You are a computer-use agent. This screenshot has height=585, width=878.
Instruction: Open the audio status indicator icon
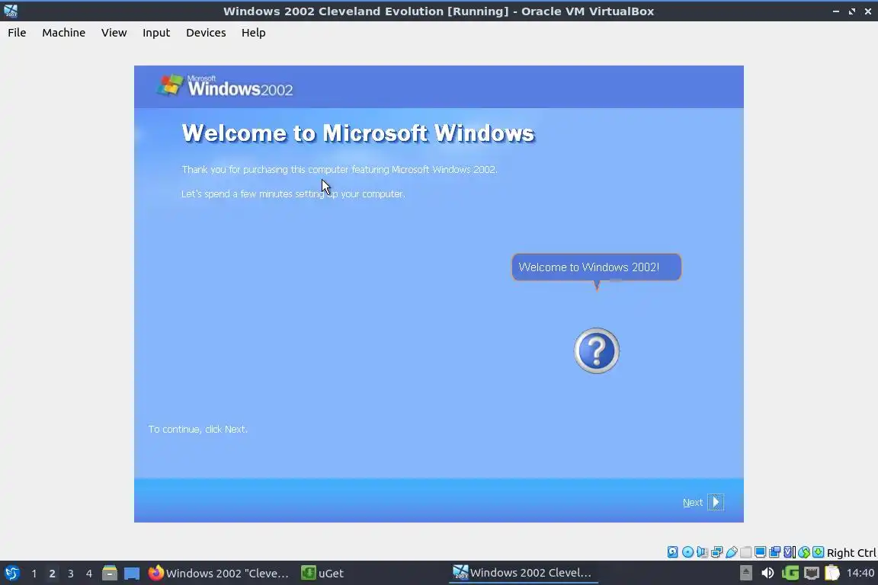pos(702,552)
